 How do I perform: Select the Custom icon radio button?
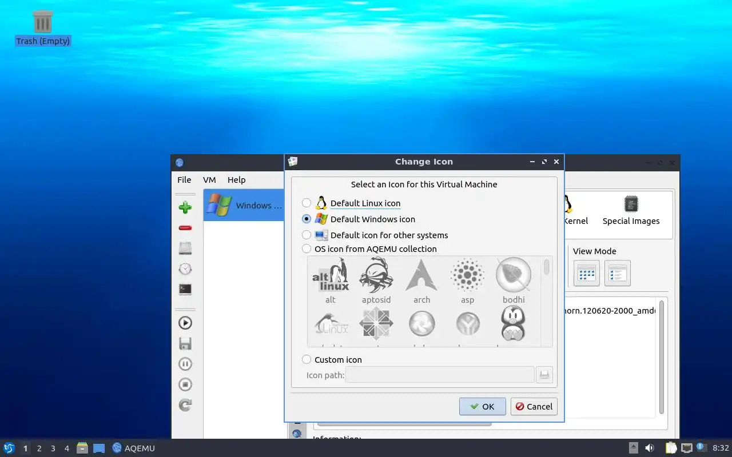(307, 359)
